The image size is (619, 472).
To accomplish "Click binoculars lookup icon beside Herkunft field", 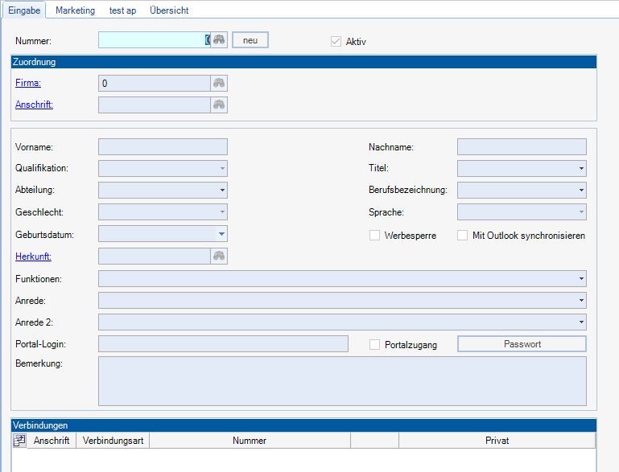I will (219, 256).
